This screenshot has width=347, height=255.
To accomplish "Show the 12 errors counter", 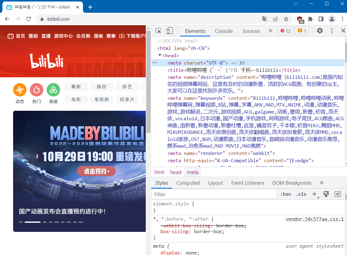I will point(285,31).
